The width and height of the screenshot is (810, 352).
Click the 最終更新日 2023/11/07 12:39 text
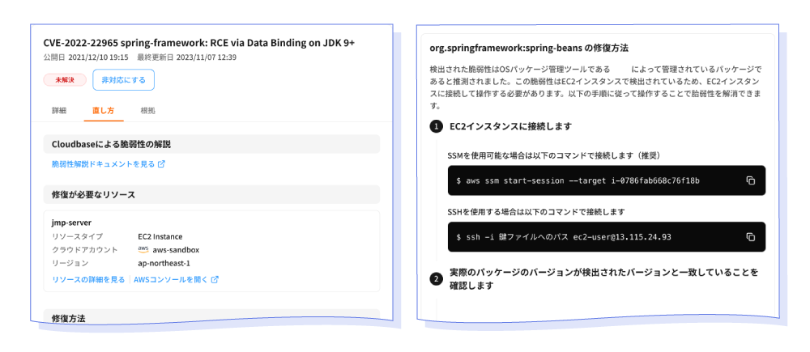click(186, 57)
